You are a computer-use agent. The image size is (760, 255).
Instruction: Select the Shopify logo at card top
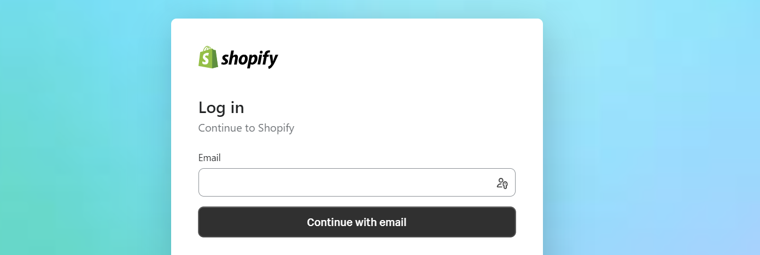tap(238, 57)
